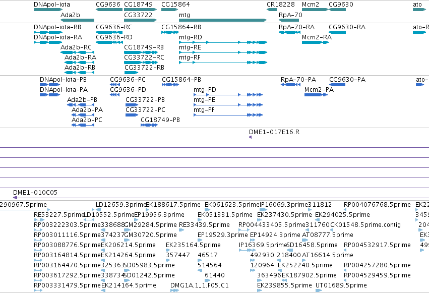Select the RpA-70 gene annotation
429x293 pixels.
[289, 20]
